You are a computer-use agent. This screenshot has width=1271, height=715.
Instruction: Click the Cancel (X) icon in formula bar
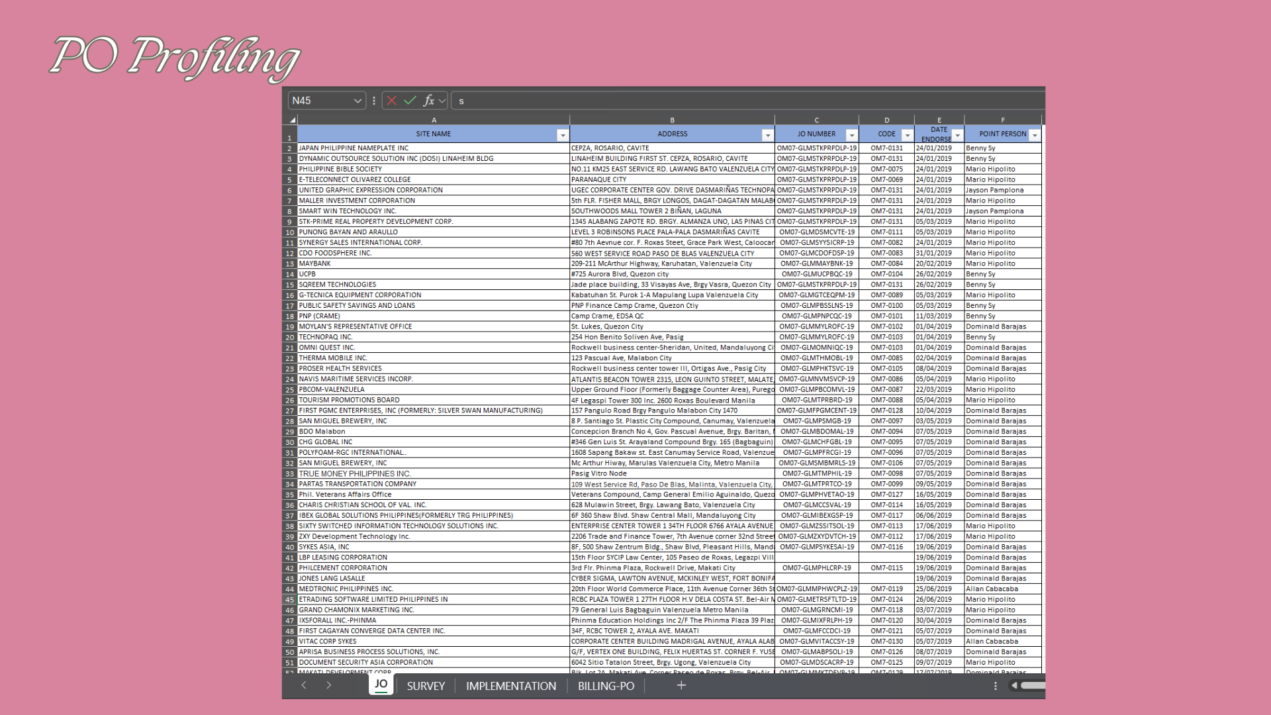pos(391,101)
